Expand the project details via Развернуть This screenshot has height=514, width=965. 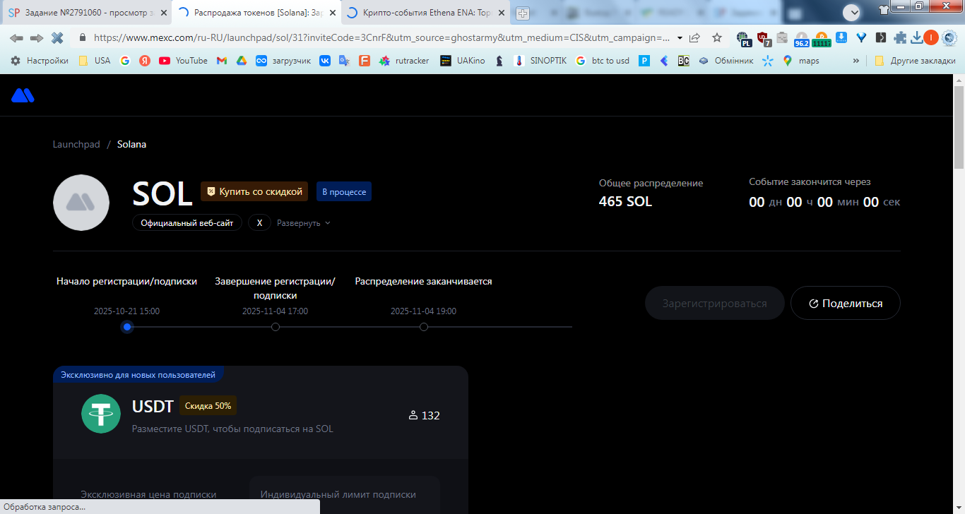(x=304, y=223)
